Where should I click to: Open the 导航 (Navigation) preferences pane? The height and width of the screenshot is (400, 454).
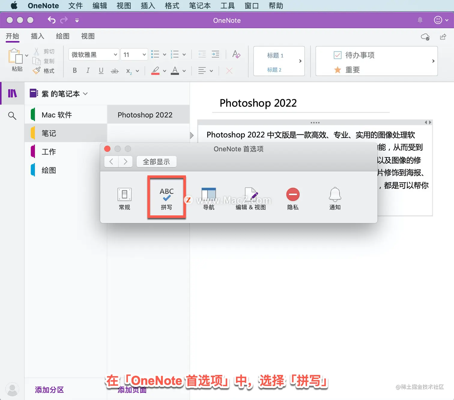tap(209, 199)
